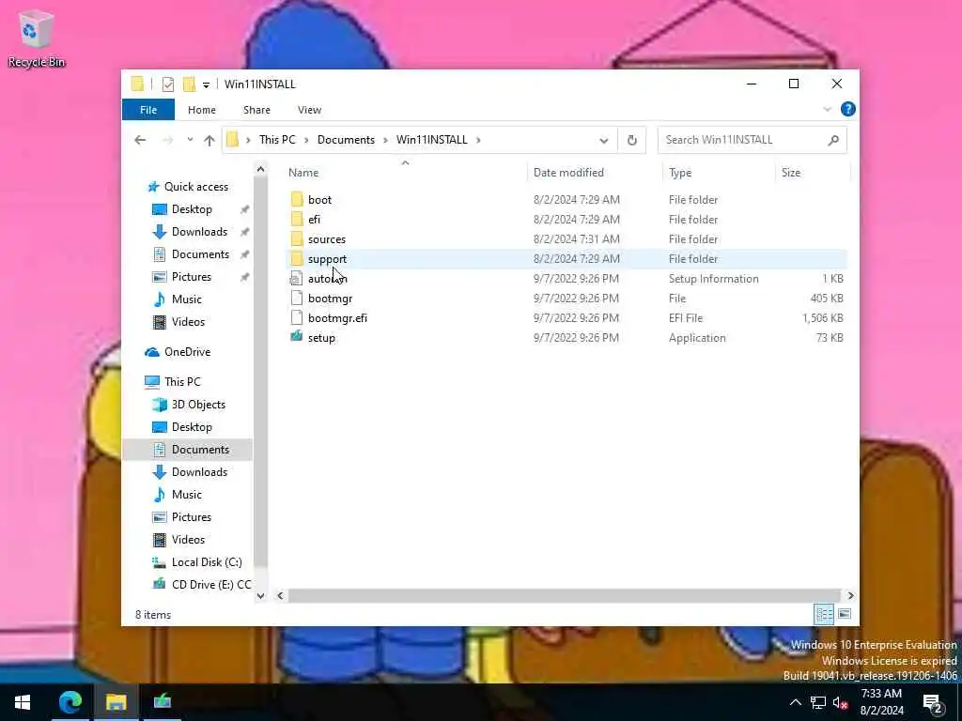Open Recycle Bin on the desktop
Image resolution: width=962 pixels, height=721 pixels.
point(37,38)
